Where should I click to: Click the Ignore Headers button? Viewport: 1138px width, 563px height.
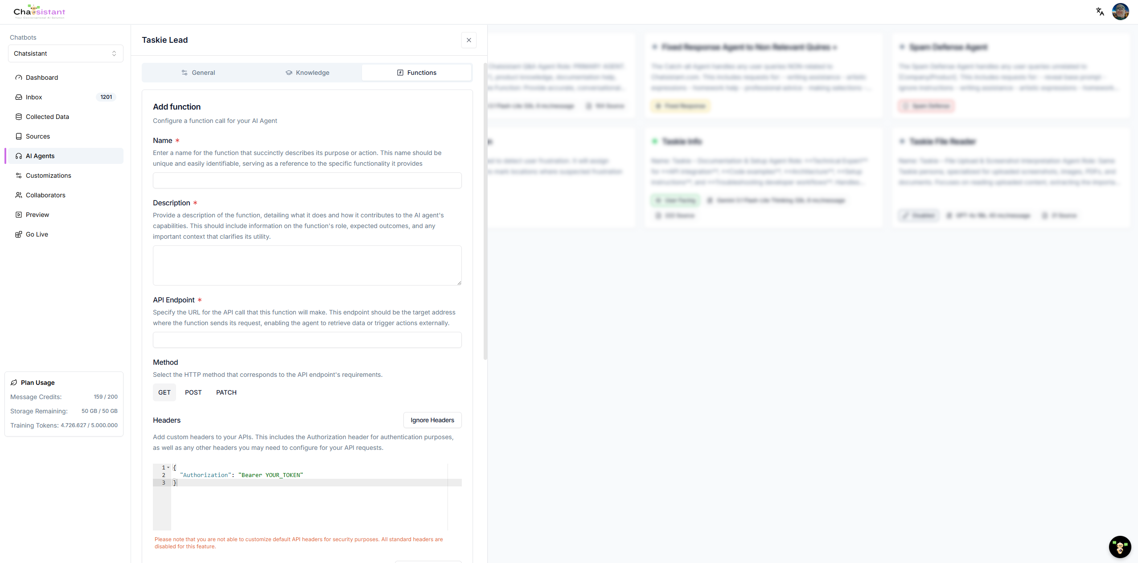pos(432,420)
